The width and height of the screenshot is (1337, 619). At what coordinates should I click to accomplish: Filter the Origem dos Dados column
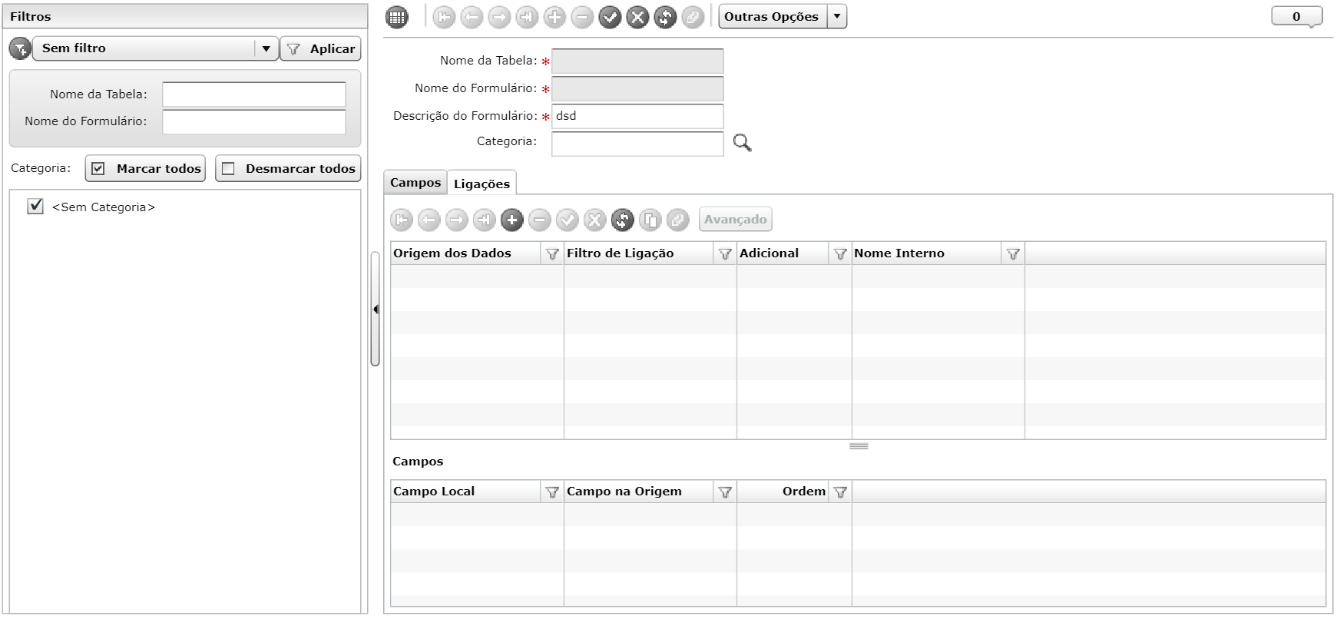click(x=552, y=254)
